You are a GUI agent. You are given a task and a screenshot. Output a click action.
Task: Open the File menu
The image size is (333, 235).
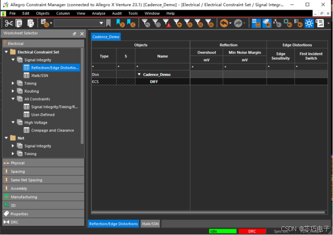(x=12, y=13)
